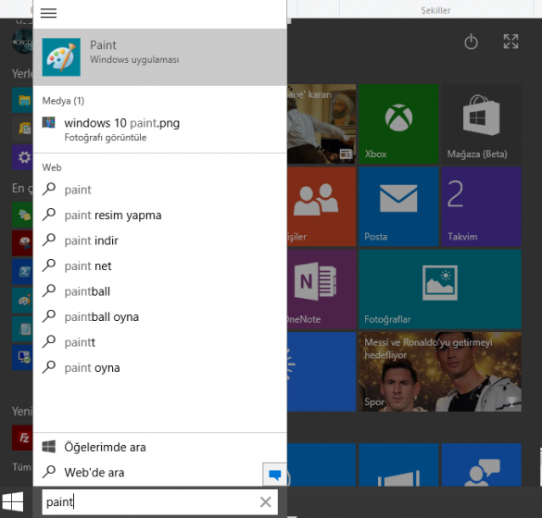The image size is (542, 518).
Task: Select 'paint resim yapma' web suggestion
Action: pos(159,215)
